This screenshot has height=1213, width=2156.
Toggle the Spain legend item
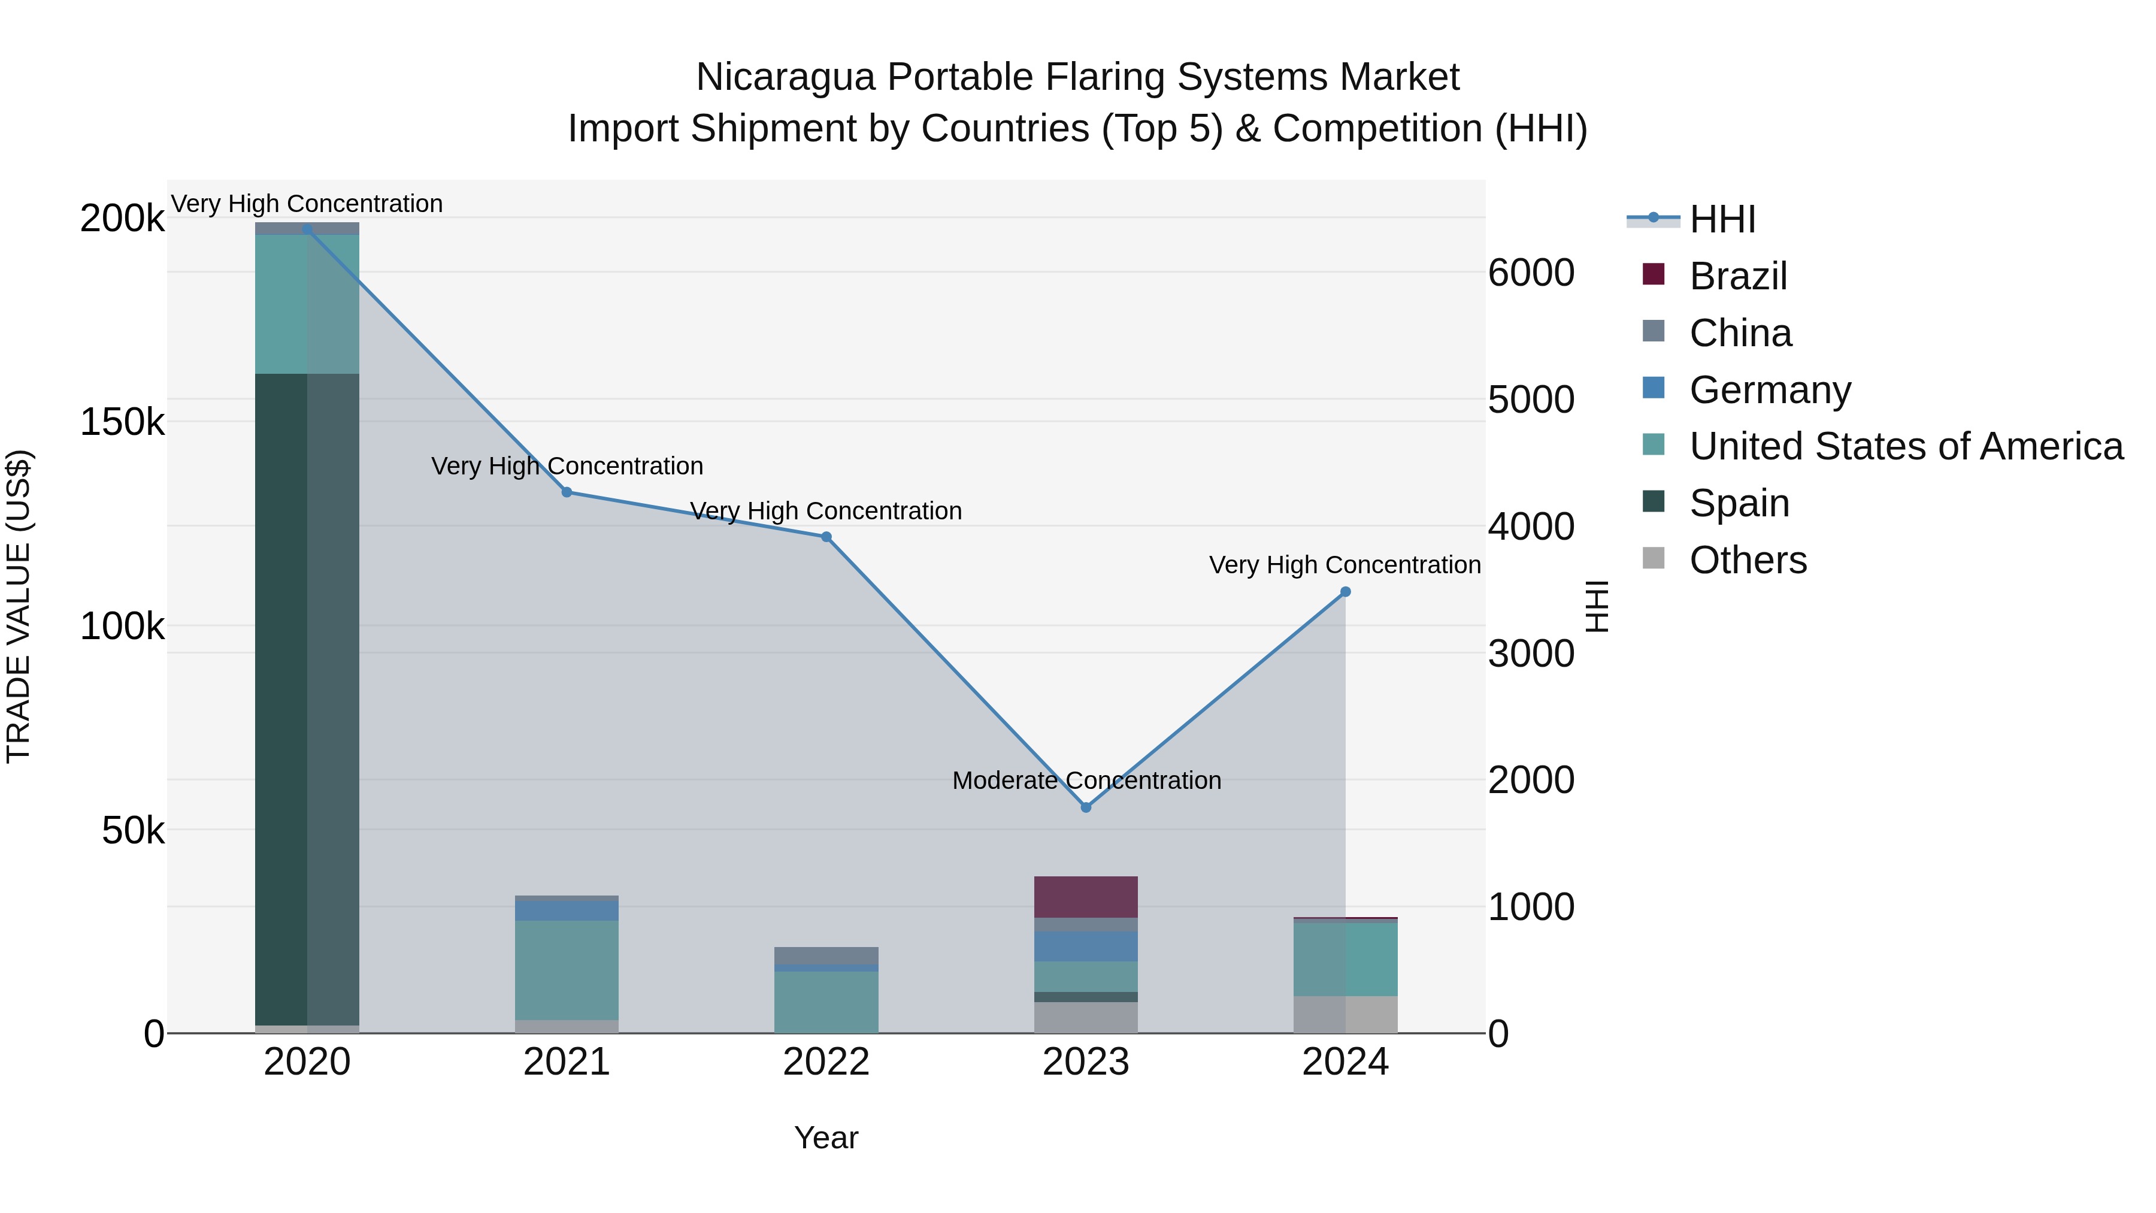[1716, 503]
